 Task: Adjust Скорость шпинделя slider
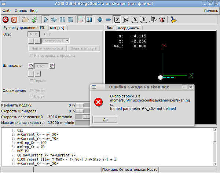coord(80,111)
